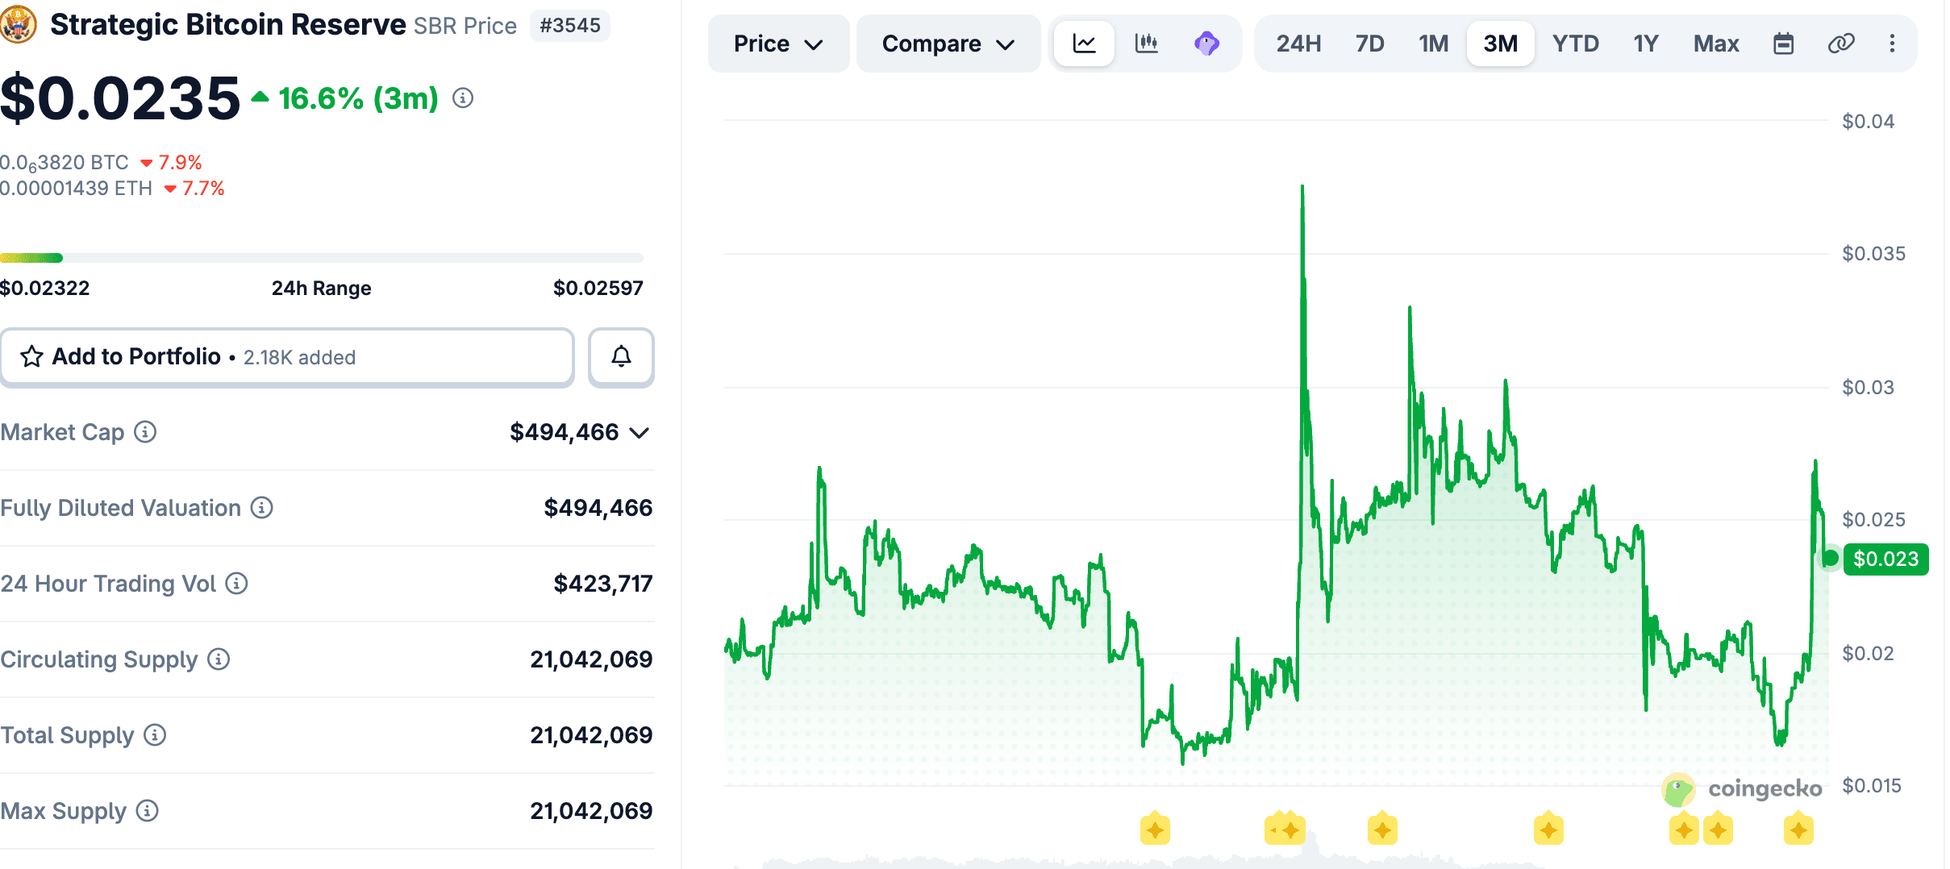Click the rightmost yellow news marker
Screen dimensions: 1950x869
point(1798,829)
